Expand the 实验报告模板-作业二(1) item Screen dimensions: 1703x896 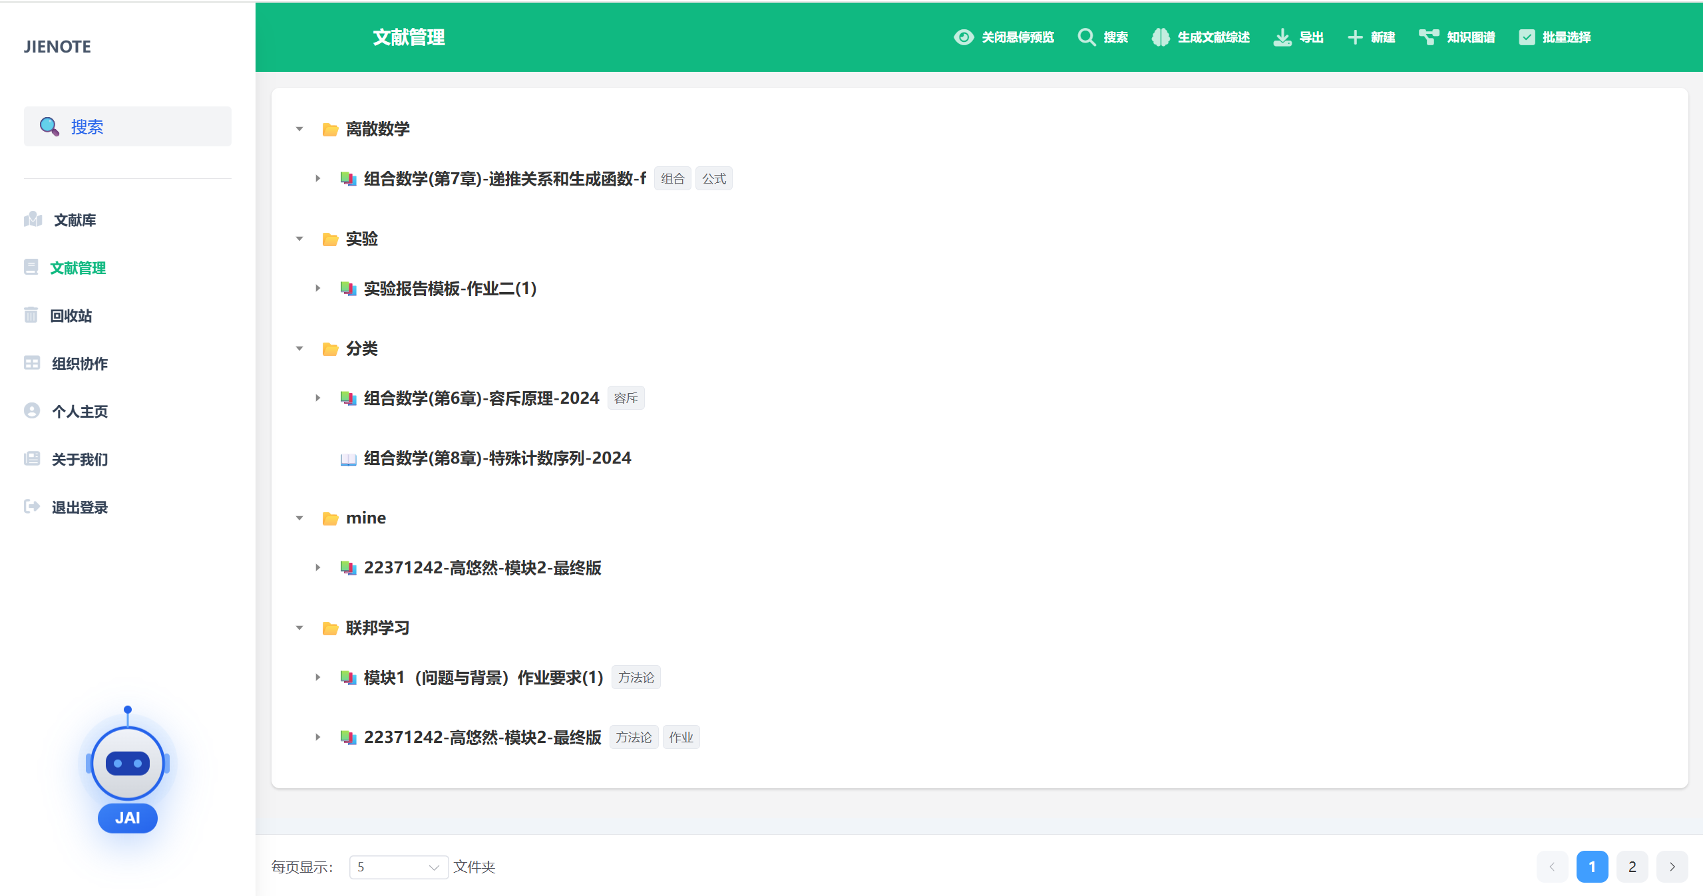pyautogui.click(x=318, y=288)
